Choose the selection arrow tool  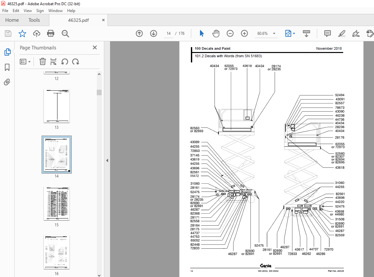(202, 33)
